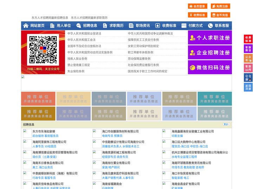This screenshot has height=189, width=253.
Task: Open 用人单位 in navigation bar
Action: pyautogui.click(x=64, y=26)
